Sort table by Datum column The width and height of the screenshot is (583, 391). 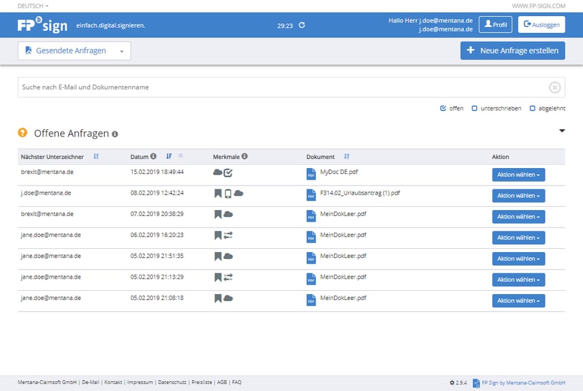[169, 156]
